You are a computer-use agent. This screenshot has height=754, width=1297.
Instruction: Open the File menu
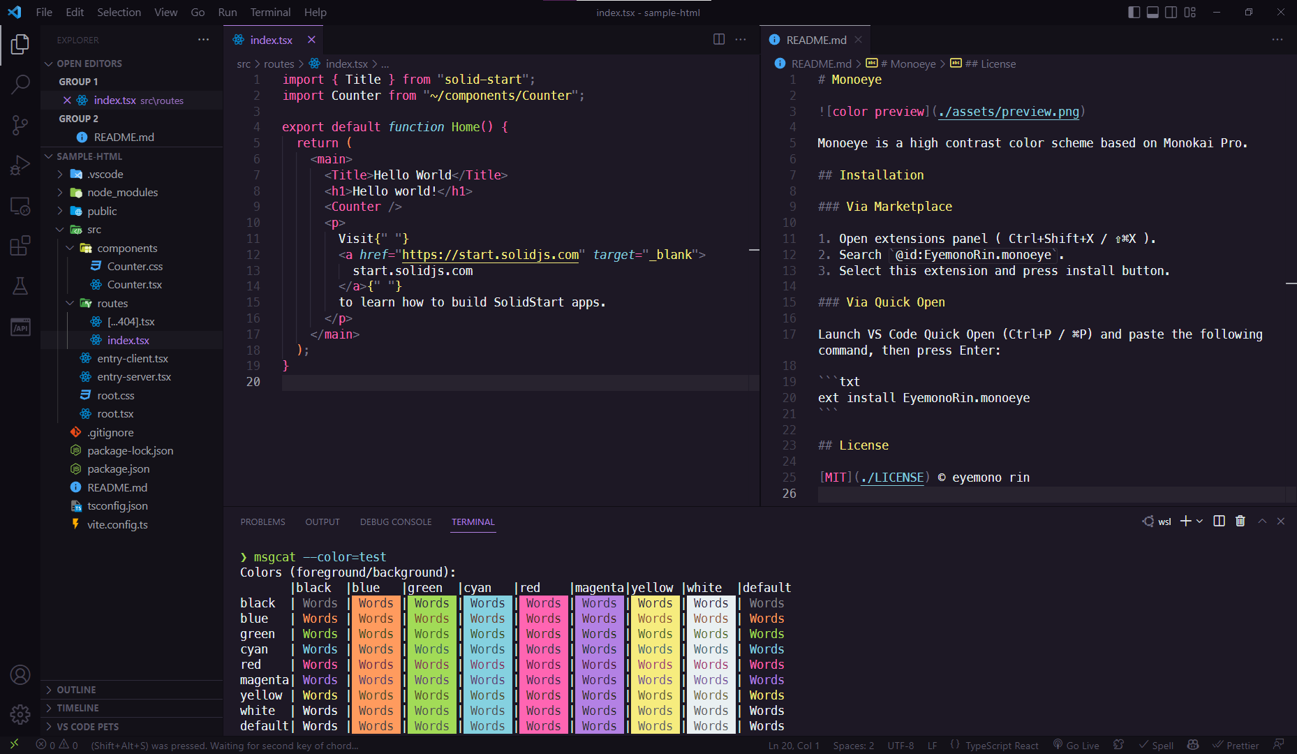pyautogui.click(x=44, y=12)
